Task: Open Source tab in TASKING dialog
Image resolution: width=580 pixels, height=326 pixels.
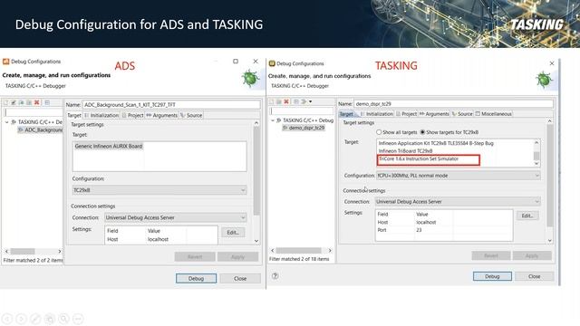Action: [x=462, y=114]
